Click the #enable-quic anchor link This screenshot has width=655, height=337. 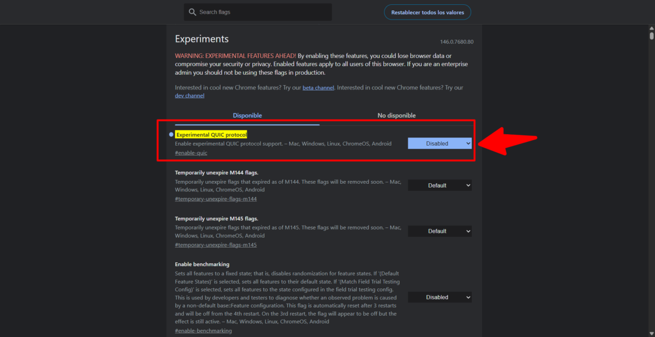pyautogui.click(x=190, y=153)
